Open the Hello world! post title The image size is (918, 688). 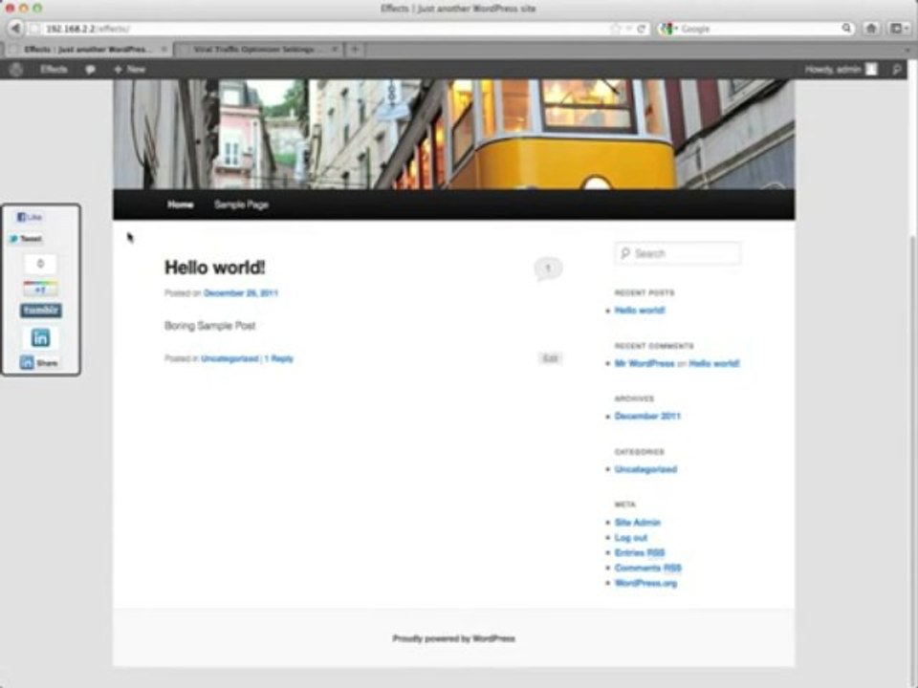point(215,268)
